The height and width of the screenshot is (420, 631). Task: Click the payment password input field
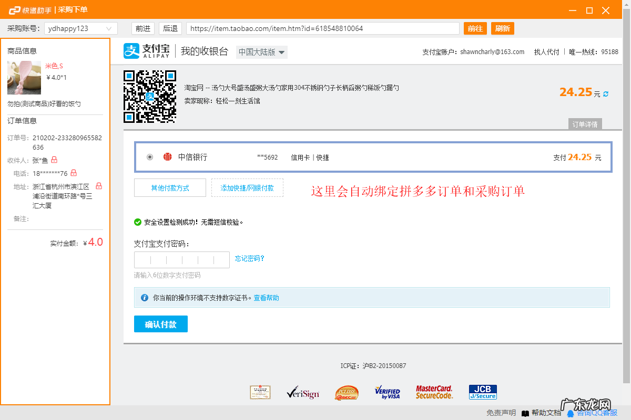(x=182, y=259)
